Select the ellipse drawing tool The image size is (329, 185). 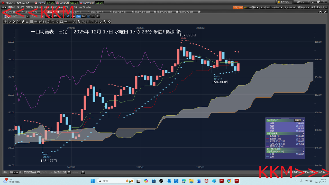point(57,22)
